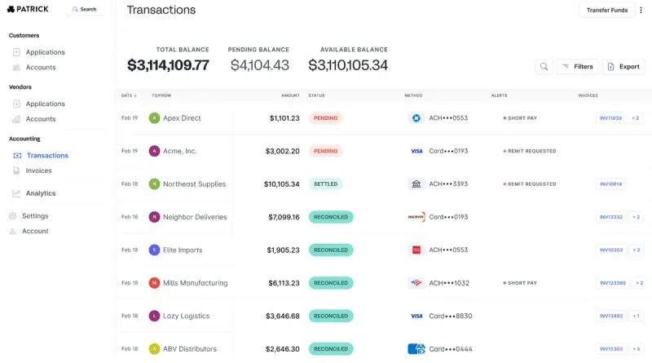Click the magnifier icon beside Search in sidebar
The image size is (652, 363).
pyautogui.click(x=75, y=9)
